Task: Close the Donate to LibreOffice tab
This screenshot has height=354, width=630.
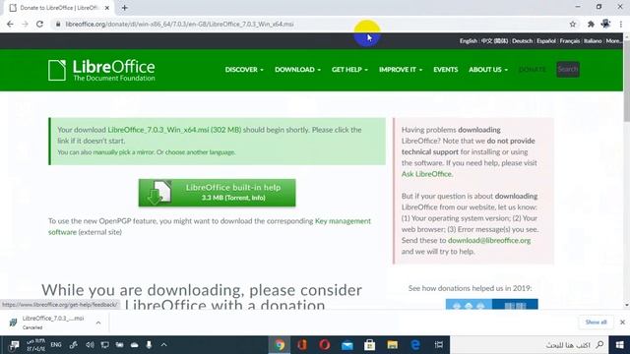Action: [x=107, y=8]
